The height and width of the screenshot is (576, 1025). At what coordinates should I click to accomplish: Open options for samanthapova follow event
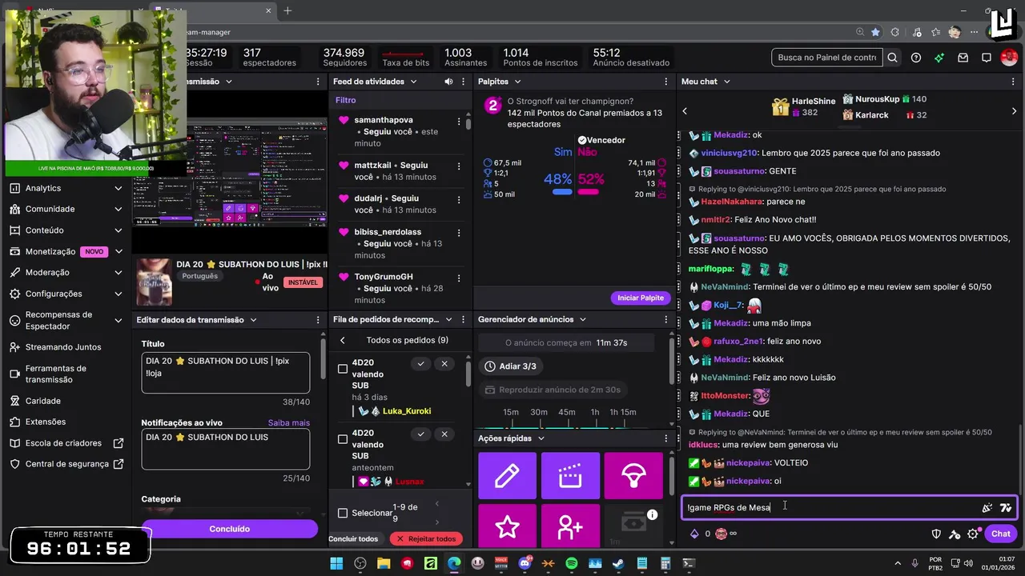[459, 122]
